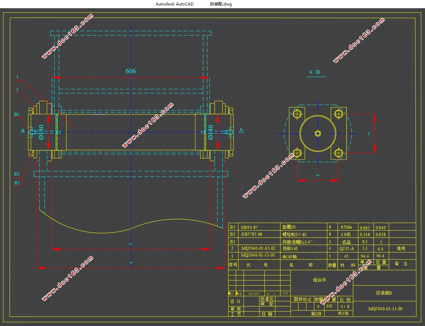
Task: Select the 螺栓M20×40 name cell
Action: pos(294,235)
